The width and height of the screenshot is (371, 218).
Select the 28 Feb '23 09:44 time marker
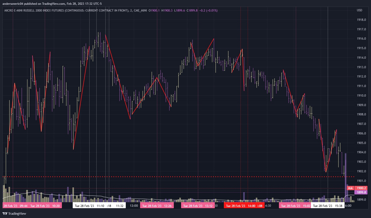click(x=16, y=206)
